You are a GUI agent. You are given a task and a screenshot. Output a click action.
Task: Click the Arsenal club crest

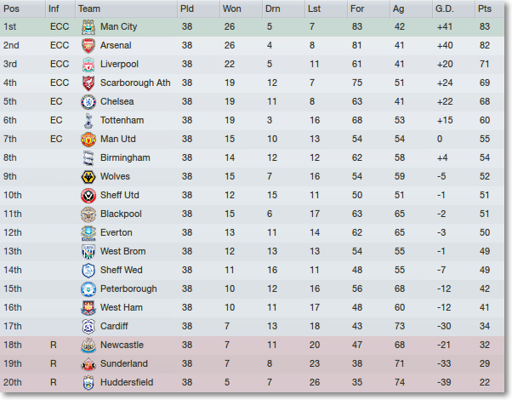88,46
